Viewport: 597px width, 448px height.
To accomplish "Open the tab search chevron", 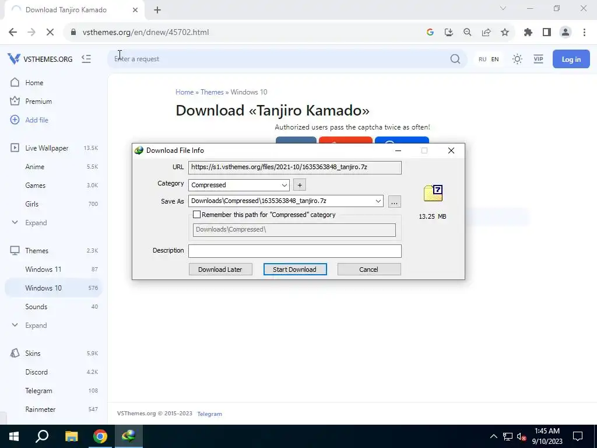I will tap(503, 8).
